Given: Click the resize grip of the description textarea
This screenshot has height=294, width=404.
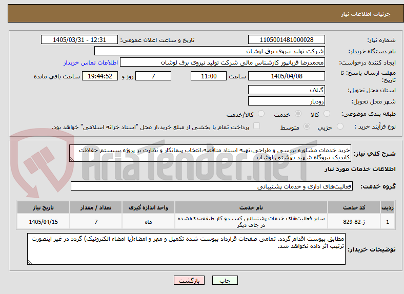Looking at the screenshot, I should pyautogui.click(x=72, y=160).
